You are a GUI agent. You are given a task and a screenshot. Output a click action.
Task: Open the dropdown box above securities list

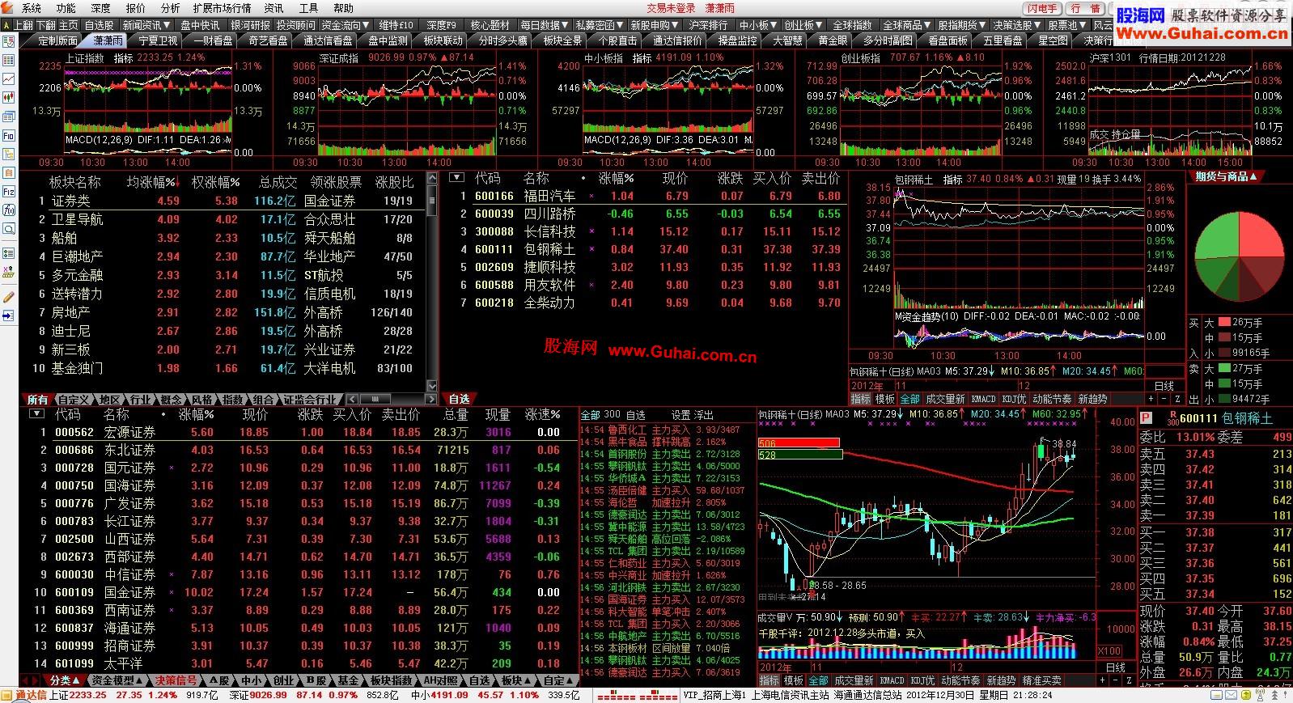tap(36, 413)
